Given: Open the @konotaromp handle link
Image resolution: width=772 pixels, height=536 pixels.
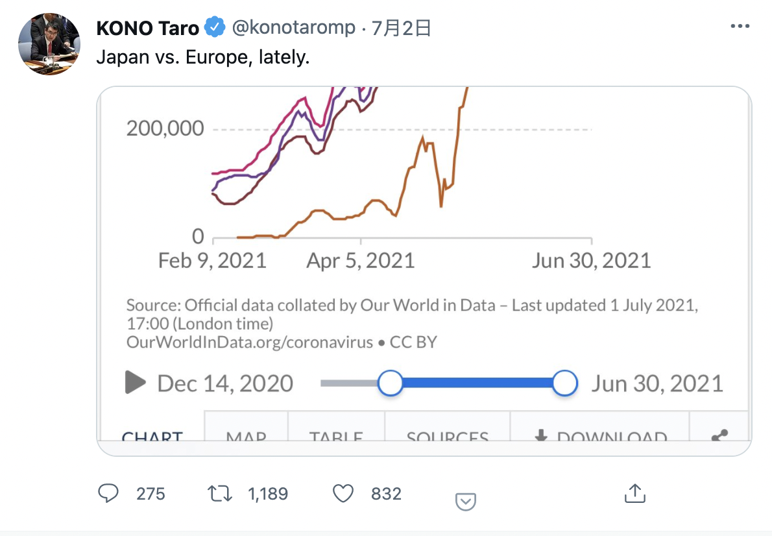Looking at the screenshot, I should tap(293, 28).
